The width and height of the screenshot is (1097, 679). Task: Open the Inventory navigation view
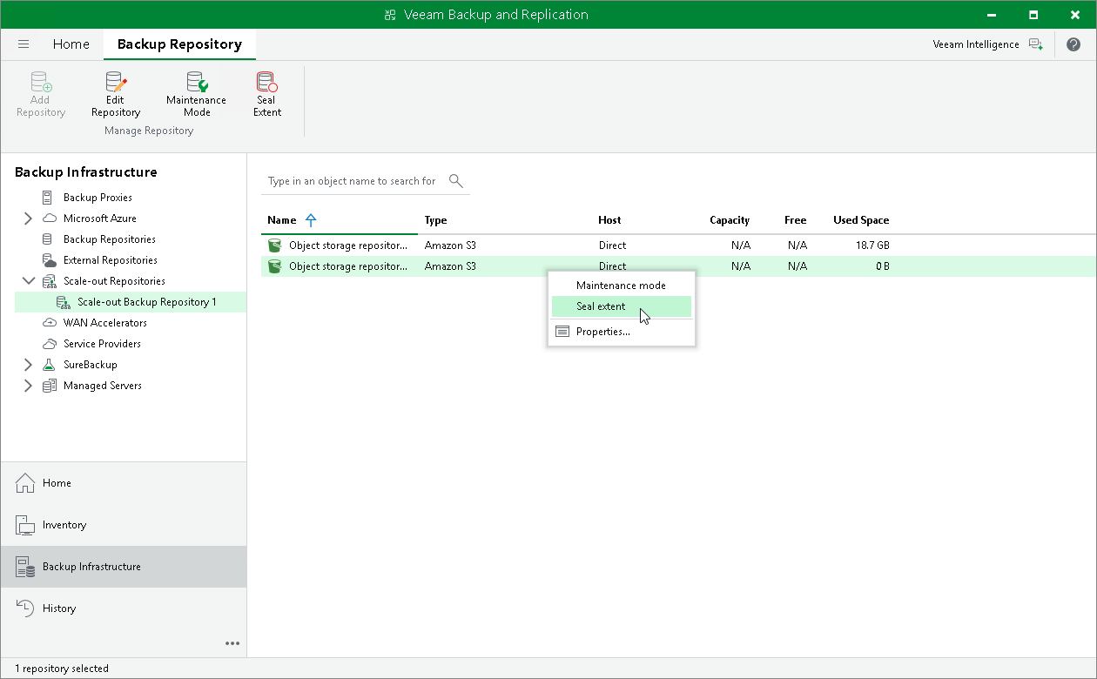pos(124,524)
